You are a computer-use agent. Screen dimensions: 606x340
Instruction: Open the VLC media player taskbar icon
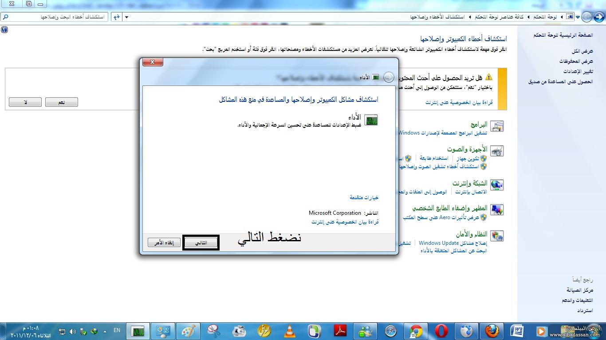(290, 331)
